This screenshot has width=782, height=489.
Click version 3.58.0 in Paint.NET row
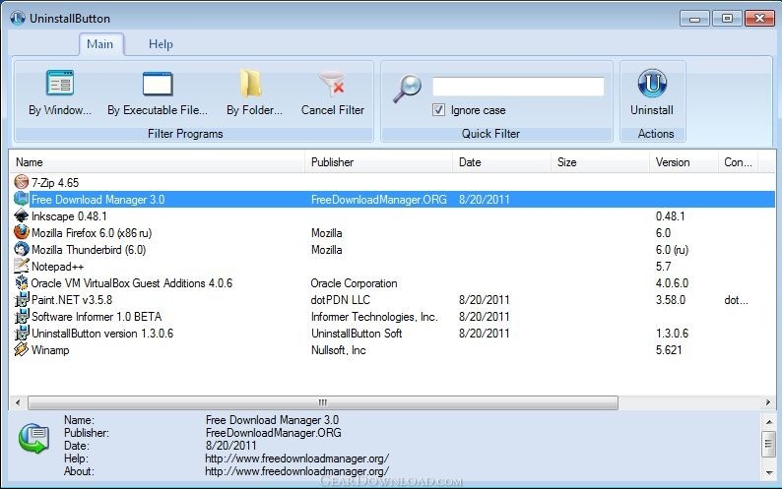(671, 299)
